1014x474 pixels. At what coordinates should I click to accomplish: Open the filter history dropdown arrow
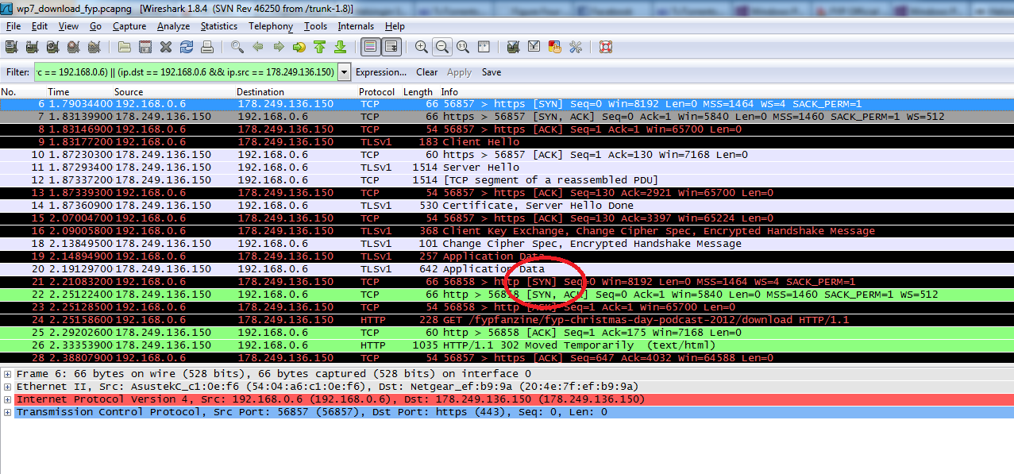345,72
